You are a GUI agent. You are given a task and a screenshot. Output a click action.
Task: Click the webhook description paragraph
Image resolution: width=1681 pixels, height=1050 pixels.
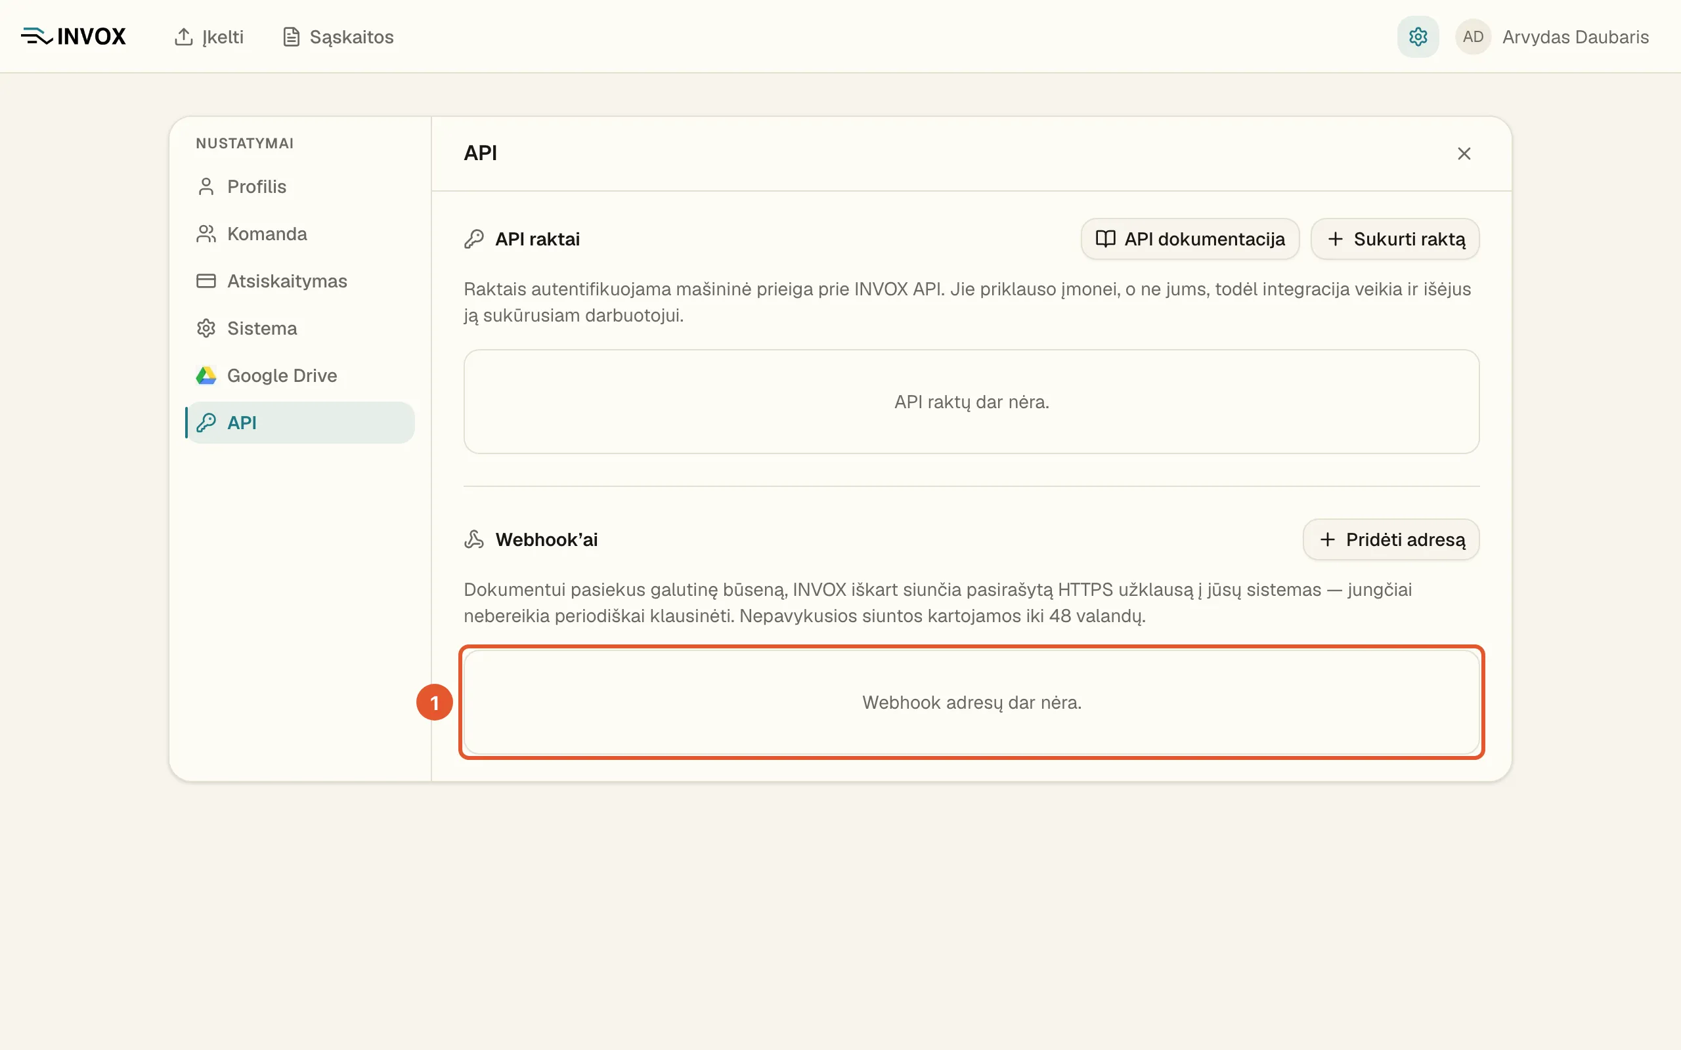938,603
